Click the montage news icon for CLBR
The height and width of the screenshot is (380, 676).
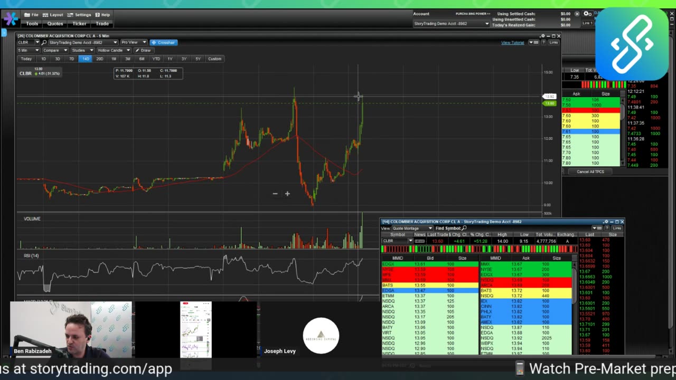click(419, 241)
